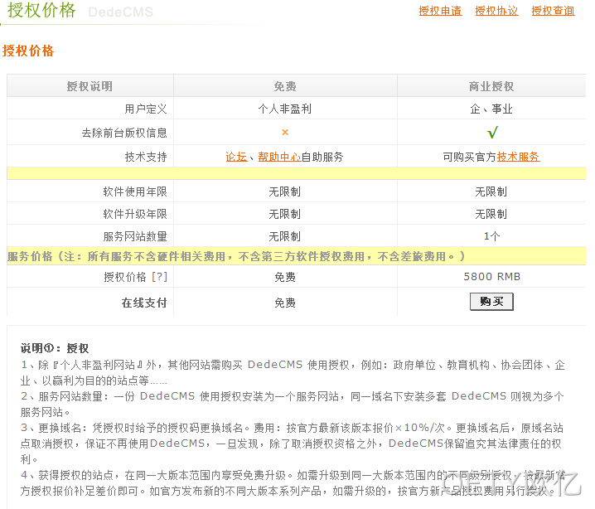Click the 自助服务 text after 帮助中心

pos(322,157)
